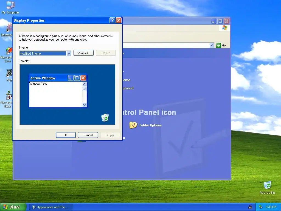281x211 pixels.
Task: Open the Recycle Bin desktop icon
Action: [x=267, y=188]
